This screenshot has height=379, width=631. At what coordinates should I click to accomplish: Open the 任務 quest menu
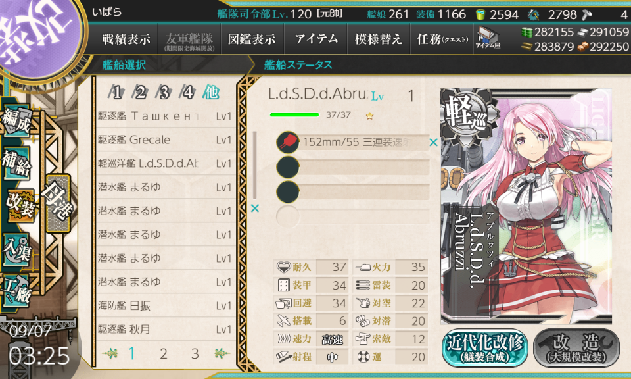pos(442,39)
